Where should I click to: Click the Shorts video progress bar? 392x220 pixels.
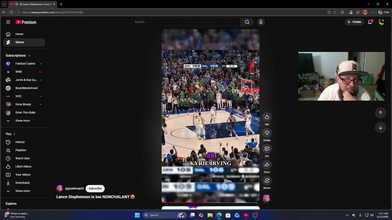pyautogui.click(x=210, y=202)
